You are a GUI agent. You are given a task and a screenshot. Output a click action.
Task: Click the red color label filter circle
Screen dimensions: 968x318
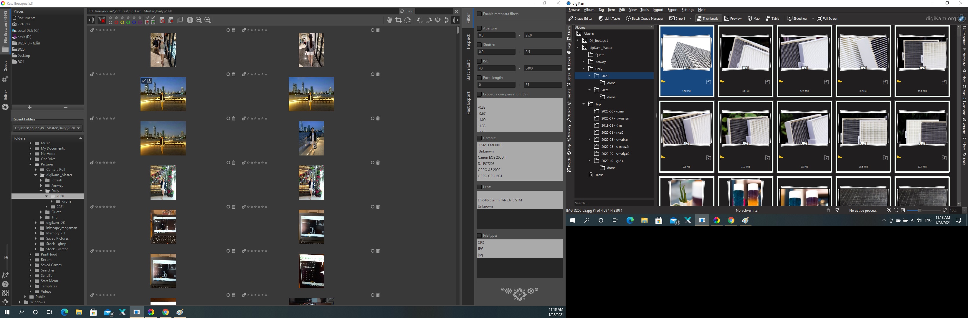(116, 23)
